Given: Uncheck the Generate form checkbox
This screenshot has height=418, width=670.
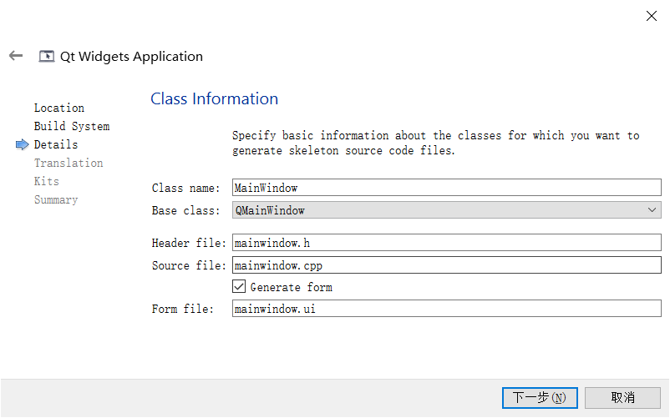Looking at the screenshot, I should point(239,287).
